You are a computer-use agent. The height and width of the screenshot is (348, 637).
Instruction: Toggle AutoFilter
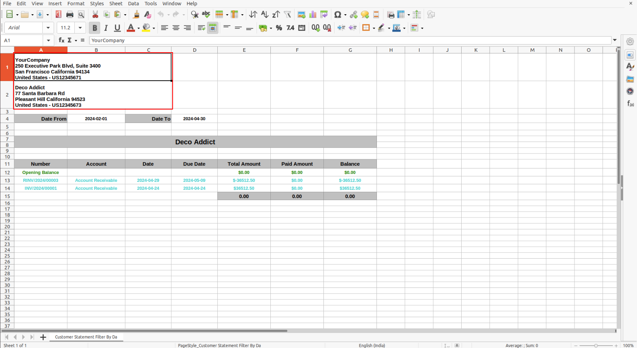287,15
